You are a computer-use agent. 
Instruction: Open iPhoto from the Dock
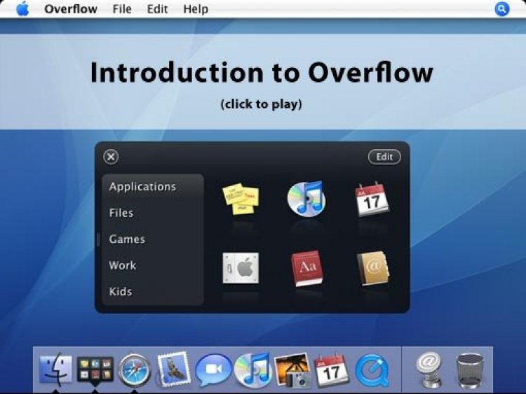(292, 370)
